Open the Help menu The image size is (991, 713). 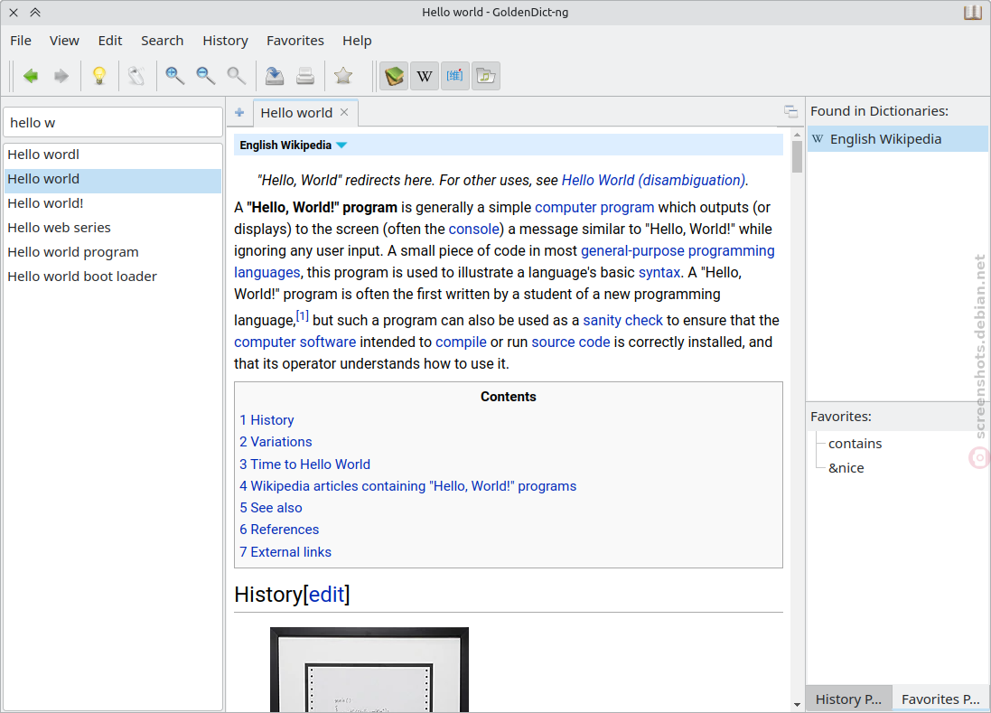click(357, 41)
